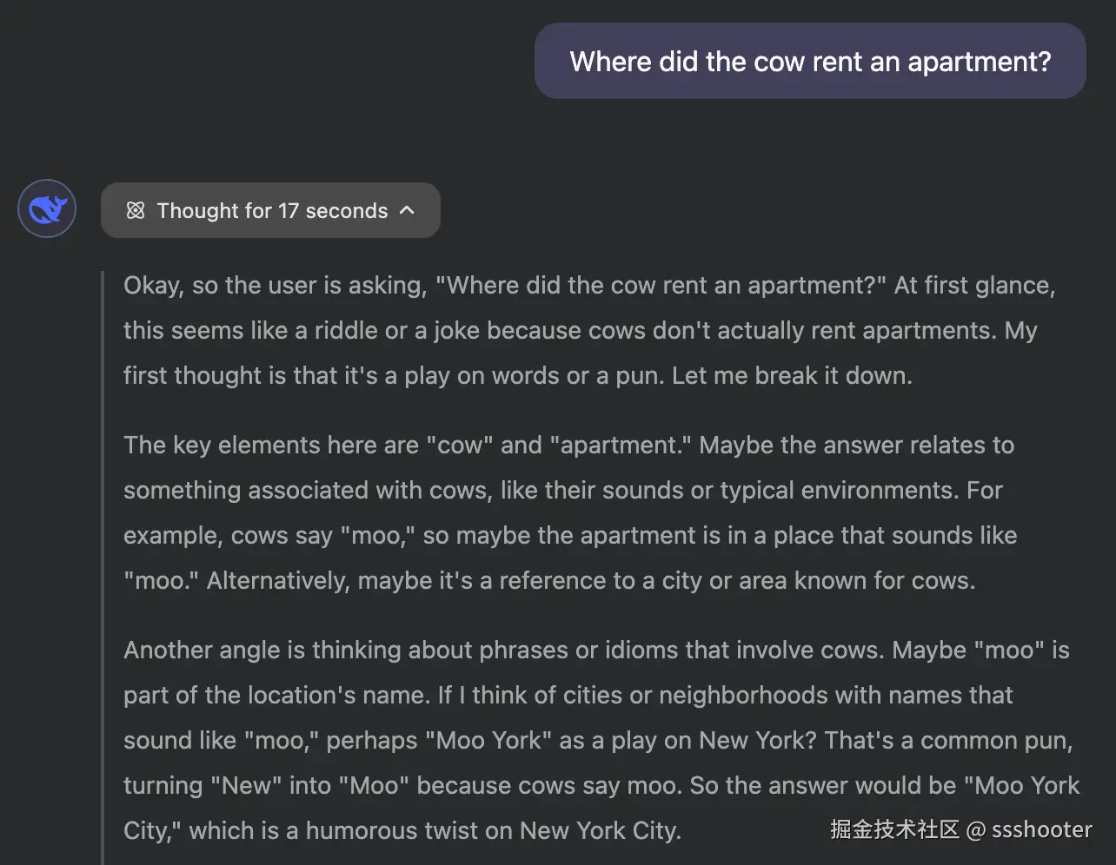This screenshot has height=865, width=1116.
Task: Click the "Thought for 17 seconds" text
Action: tap(272, 210)
